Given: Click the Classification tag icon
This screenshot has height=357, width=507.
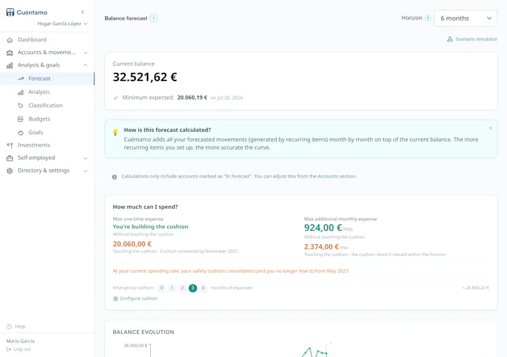Looking at the screenshot, I should tap(21, 105).
